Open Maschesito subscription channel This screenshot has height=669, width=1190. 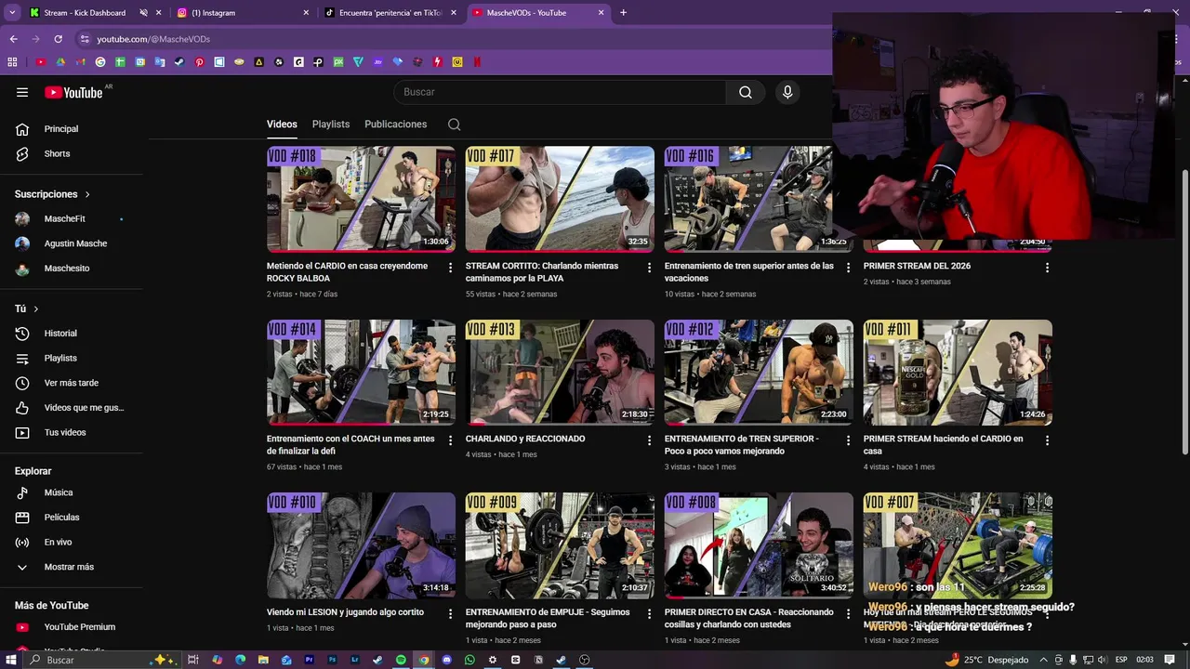67,269
